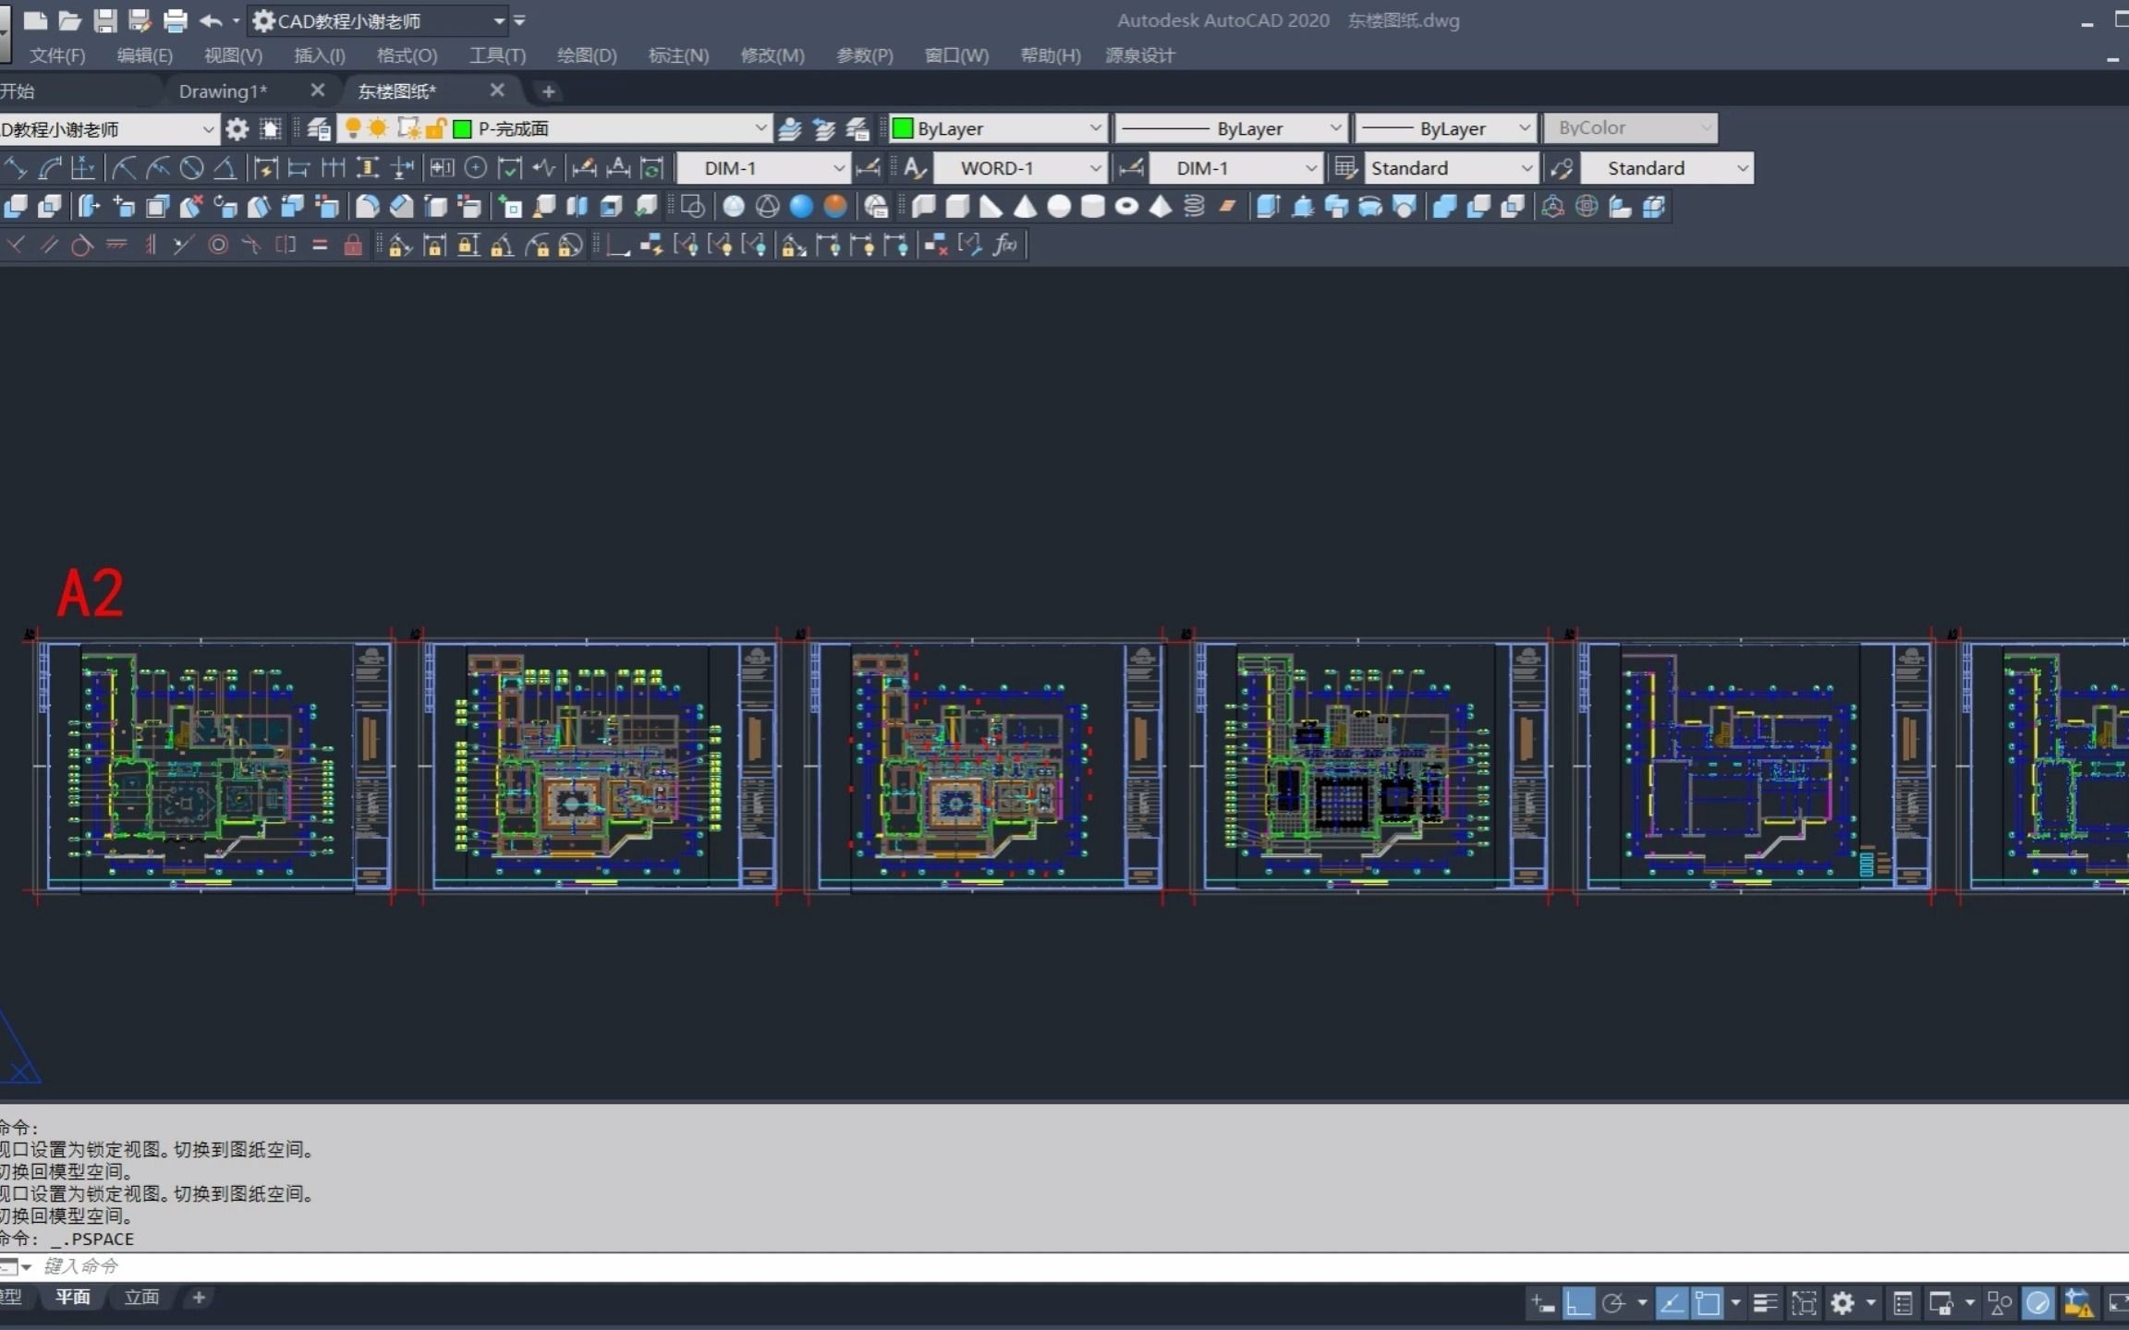
Task: Open the WORD-1 text style dropdown
Action: point(1095,168)
